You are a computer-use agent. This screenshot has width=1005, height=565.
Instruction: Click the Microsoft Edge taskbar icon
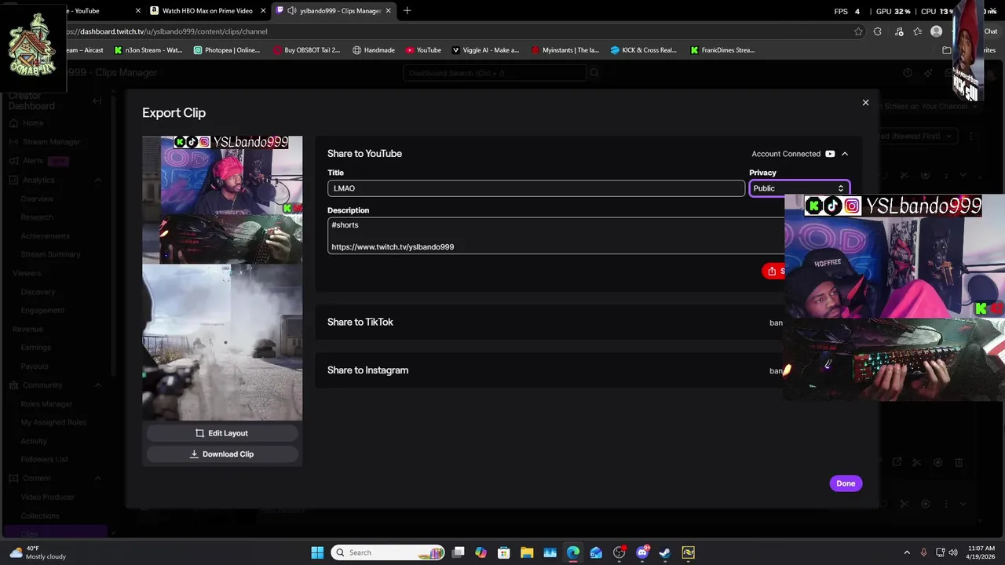point(573,552)
